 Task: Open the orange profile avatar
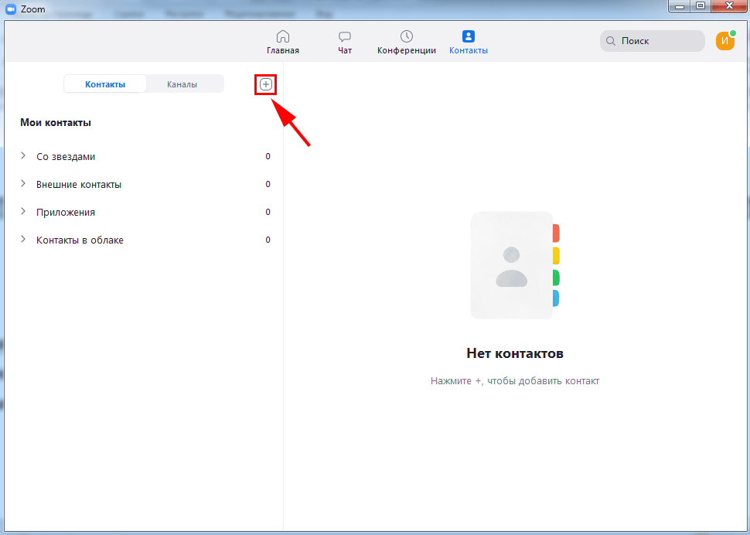pos(725,41)
